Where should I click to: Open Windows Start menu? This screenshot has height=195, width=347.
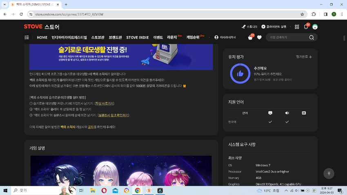[x=5, y=191]
